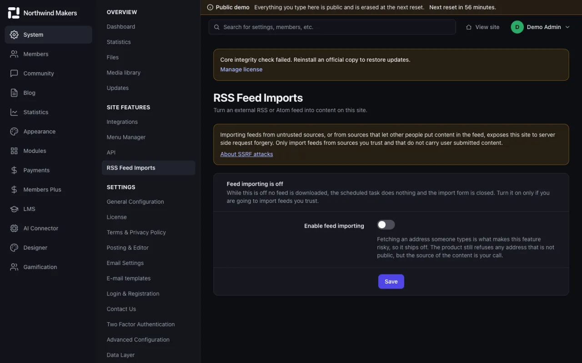The image size is (582, 363).
Task: Click the View site link
Action: 482,27
